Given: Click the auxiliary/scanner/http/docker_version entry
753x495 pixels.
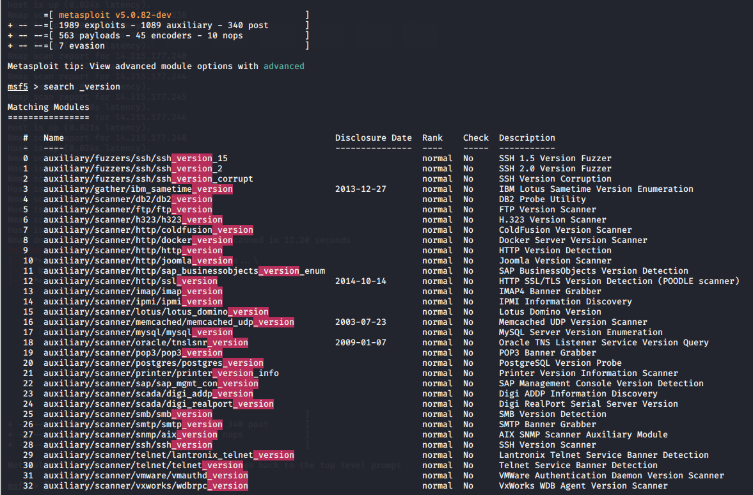Looking at the screenshot, I should tap(138, 240).
